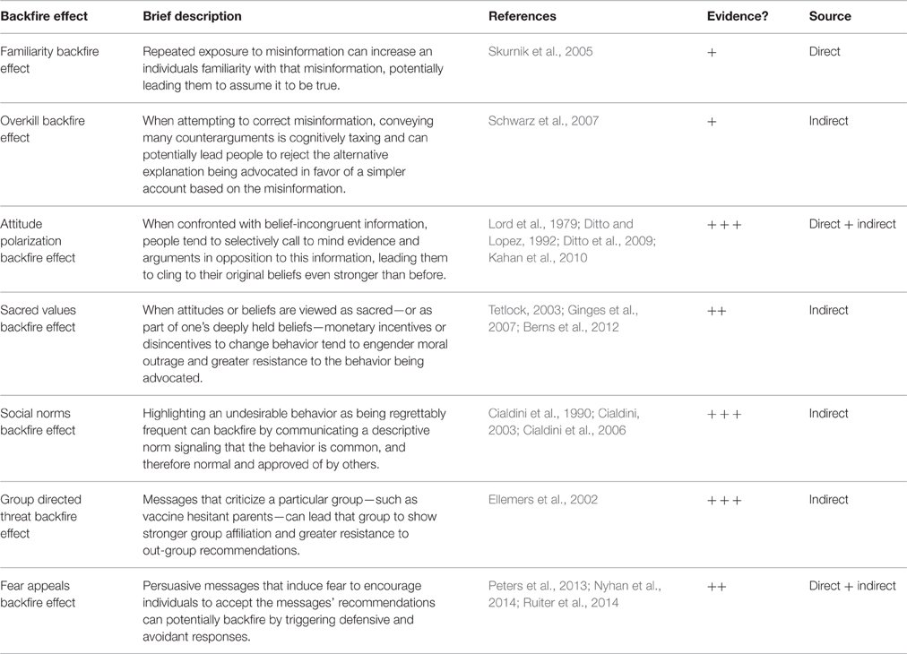Screen dimensions: 907x654
Task: Open the Berns et al., 2012 reference
Action: (571, 327)
